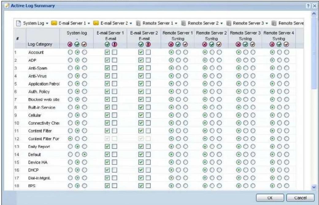
Task: Click the green check icon under E-mail Server 2 header
Action: (x=141, y=44)
